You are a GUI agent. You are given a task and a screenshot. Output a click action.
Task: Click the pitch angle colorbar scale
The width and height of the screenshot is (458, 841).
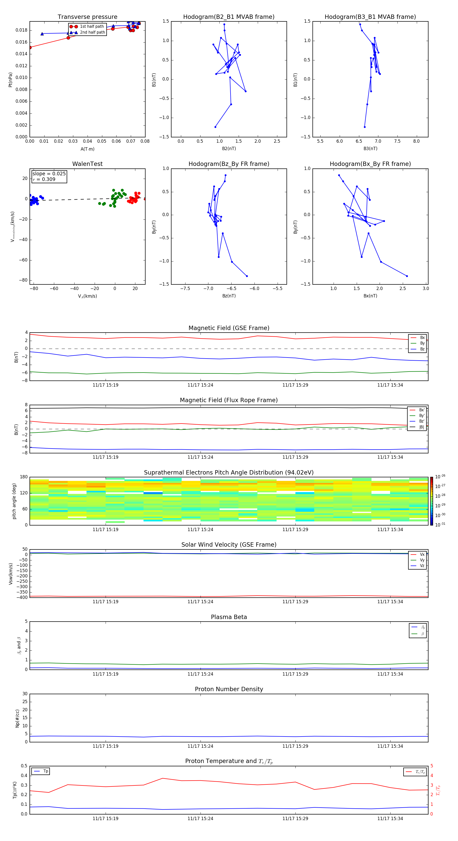[x=432, y=501]
